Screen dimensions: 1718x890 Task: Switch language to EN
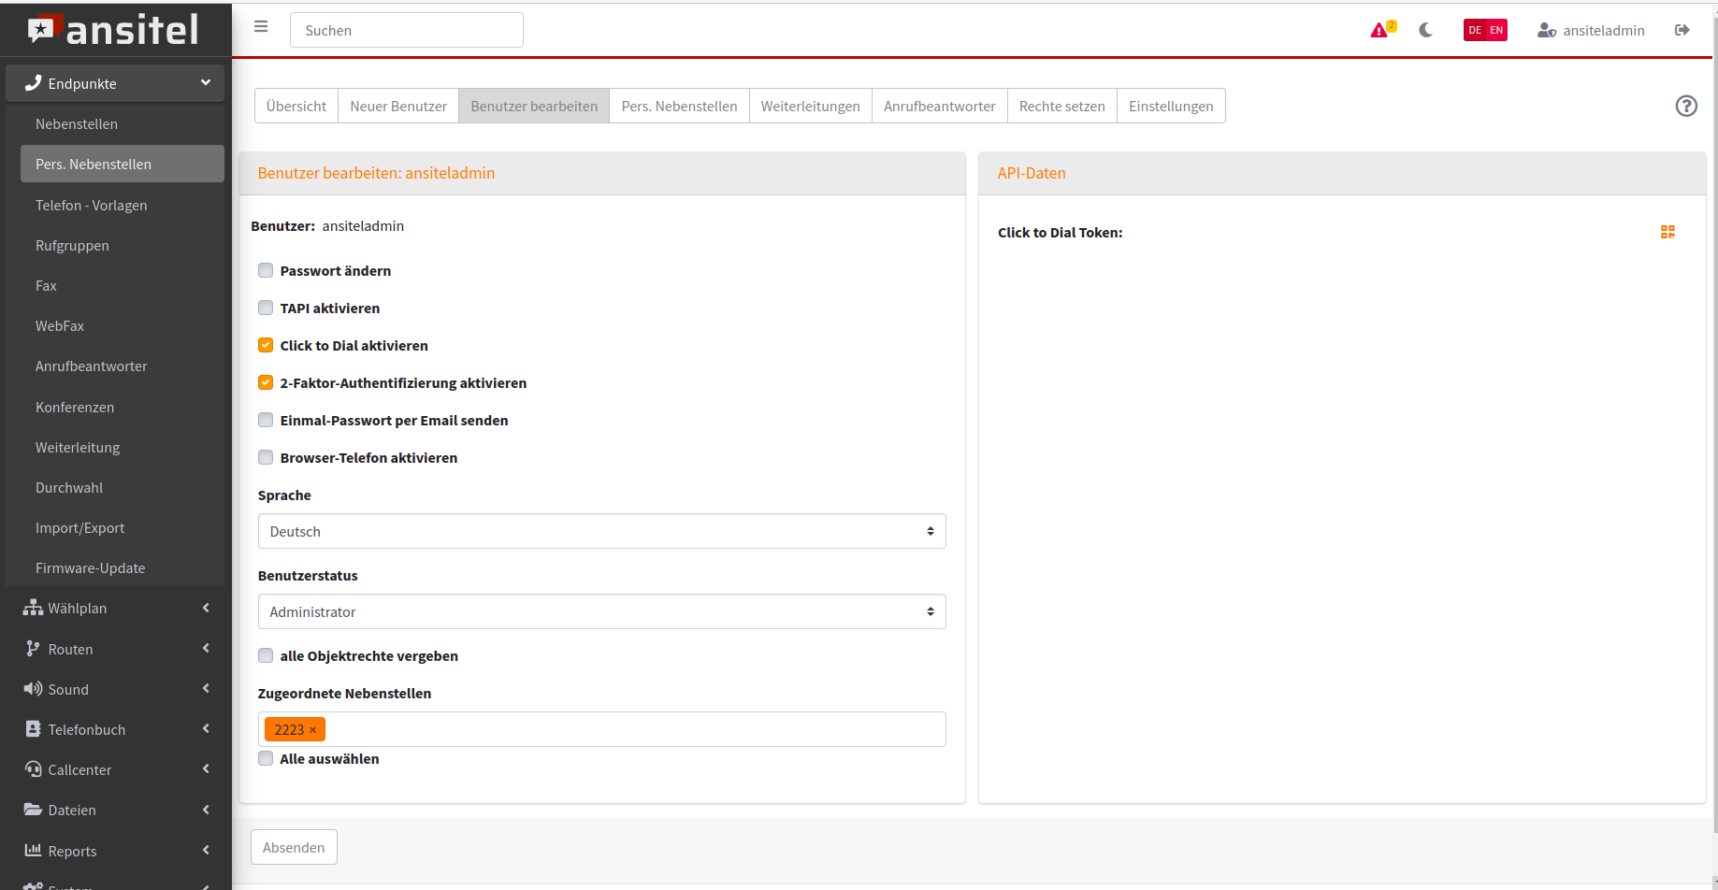tap(1496, 30)
